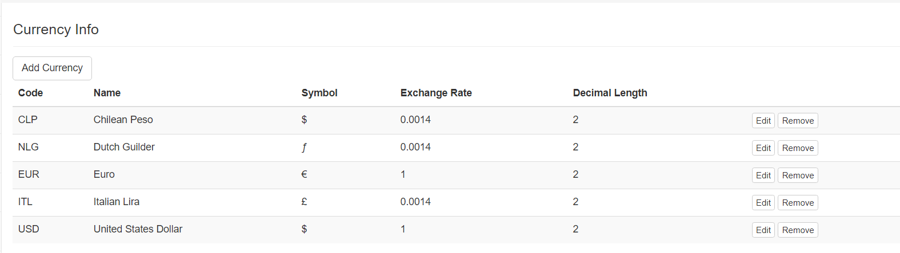Remove the Chilean Peso currency
Screen dimensions: 900x253
tap(798, 121)
